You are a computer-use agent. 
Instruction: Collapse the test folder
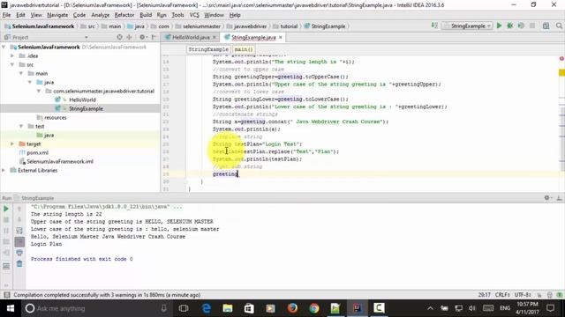coord(21,126)
